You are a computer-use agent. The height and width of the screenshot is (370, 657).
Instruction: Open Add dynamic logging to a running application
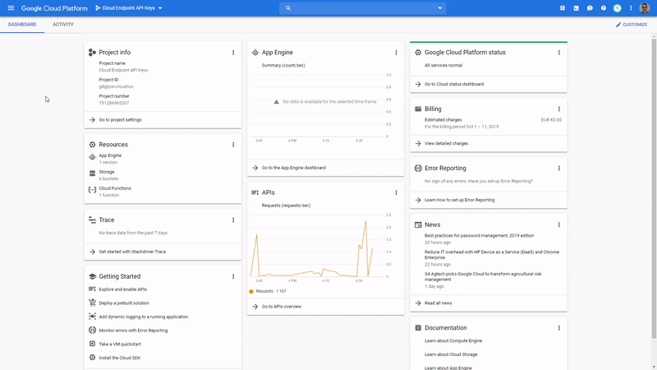pyautogui.click(x=143, y=317)
